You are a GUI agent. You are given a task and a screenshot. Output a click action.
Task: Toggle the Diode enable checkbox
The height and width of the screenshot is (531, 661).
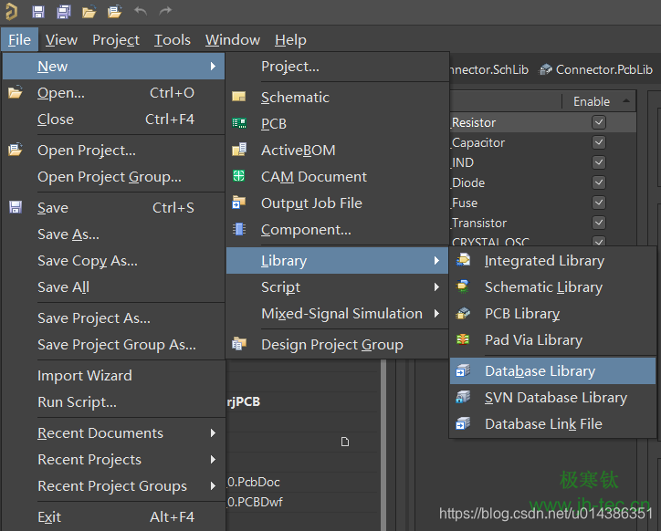coord(599,182)
